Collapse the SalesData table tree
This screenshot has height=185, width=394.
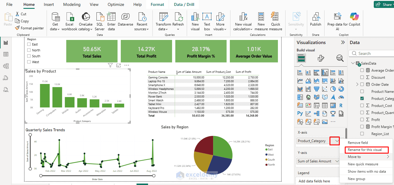pos(353,63)
